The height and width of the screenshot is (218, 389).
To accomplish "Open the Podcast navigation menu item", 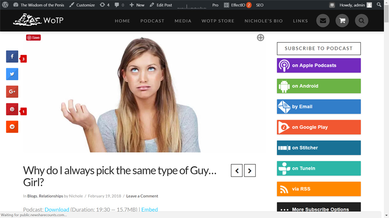I will pos(152,21).
